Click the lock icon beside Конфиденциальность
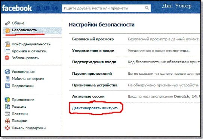The image size is (203, 139). (7, 44)
